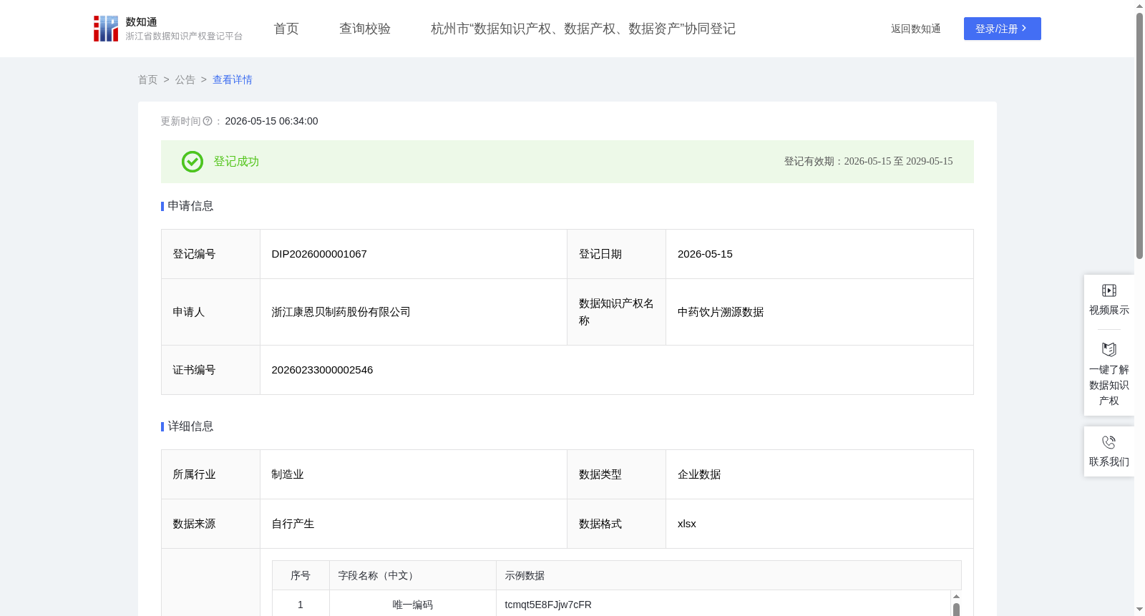The width and height of the screenshot is (1145, 616).
Task: Click the 数据来源 label cell
Action: pyautogui.click(x=210, y=524)
